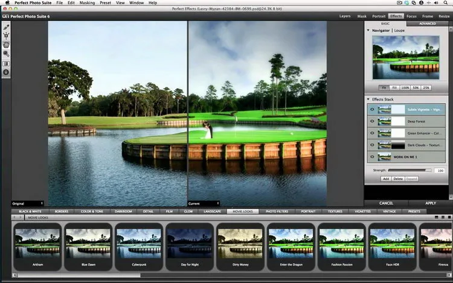This screenshot has width=453, height=283.
Task: Activate the Hand pan tool
Action: pyautogui.click(x=6, y=45)
